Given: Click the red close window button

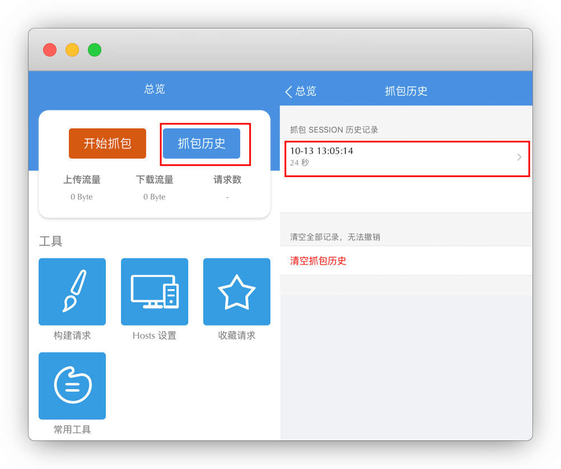Looking at the screenshot, I should 50,50.
